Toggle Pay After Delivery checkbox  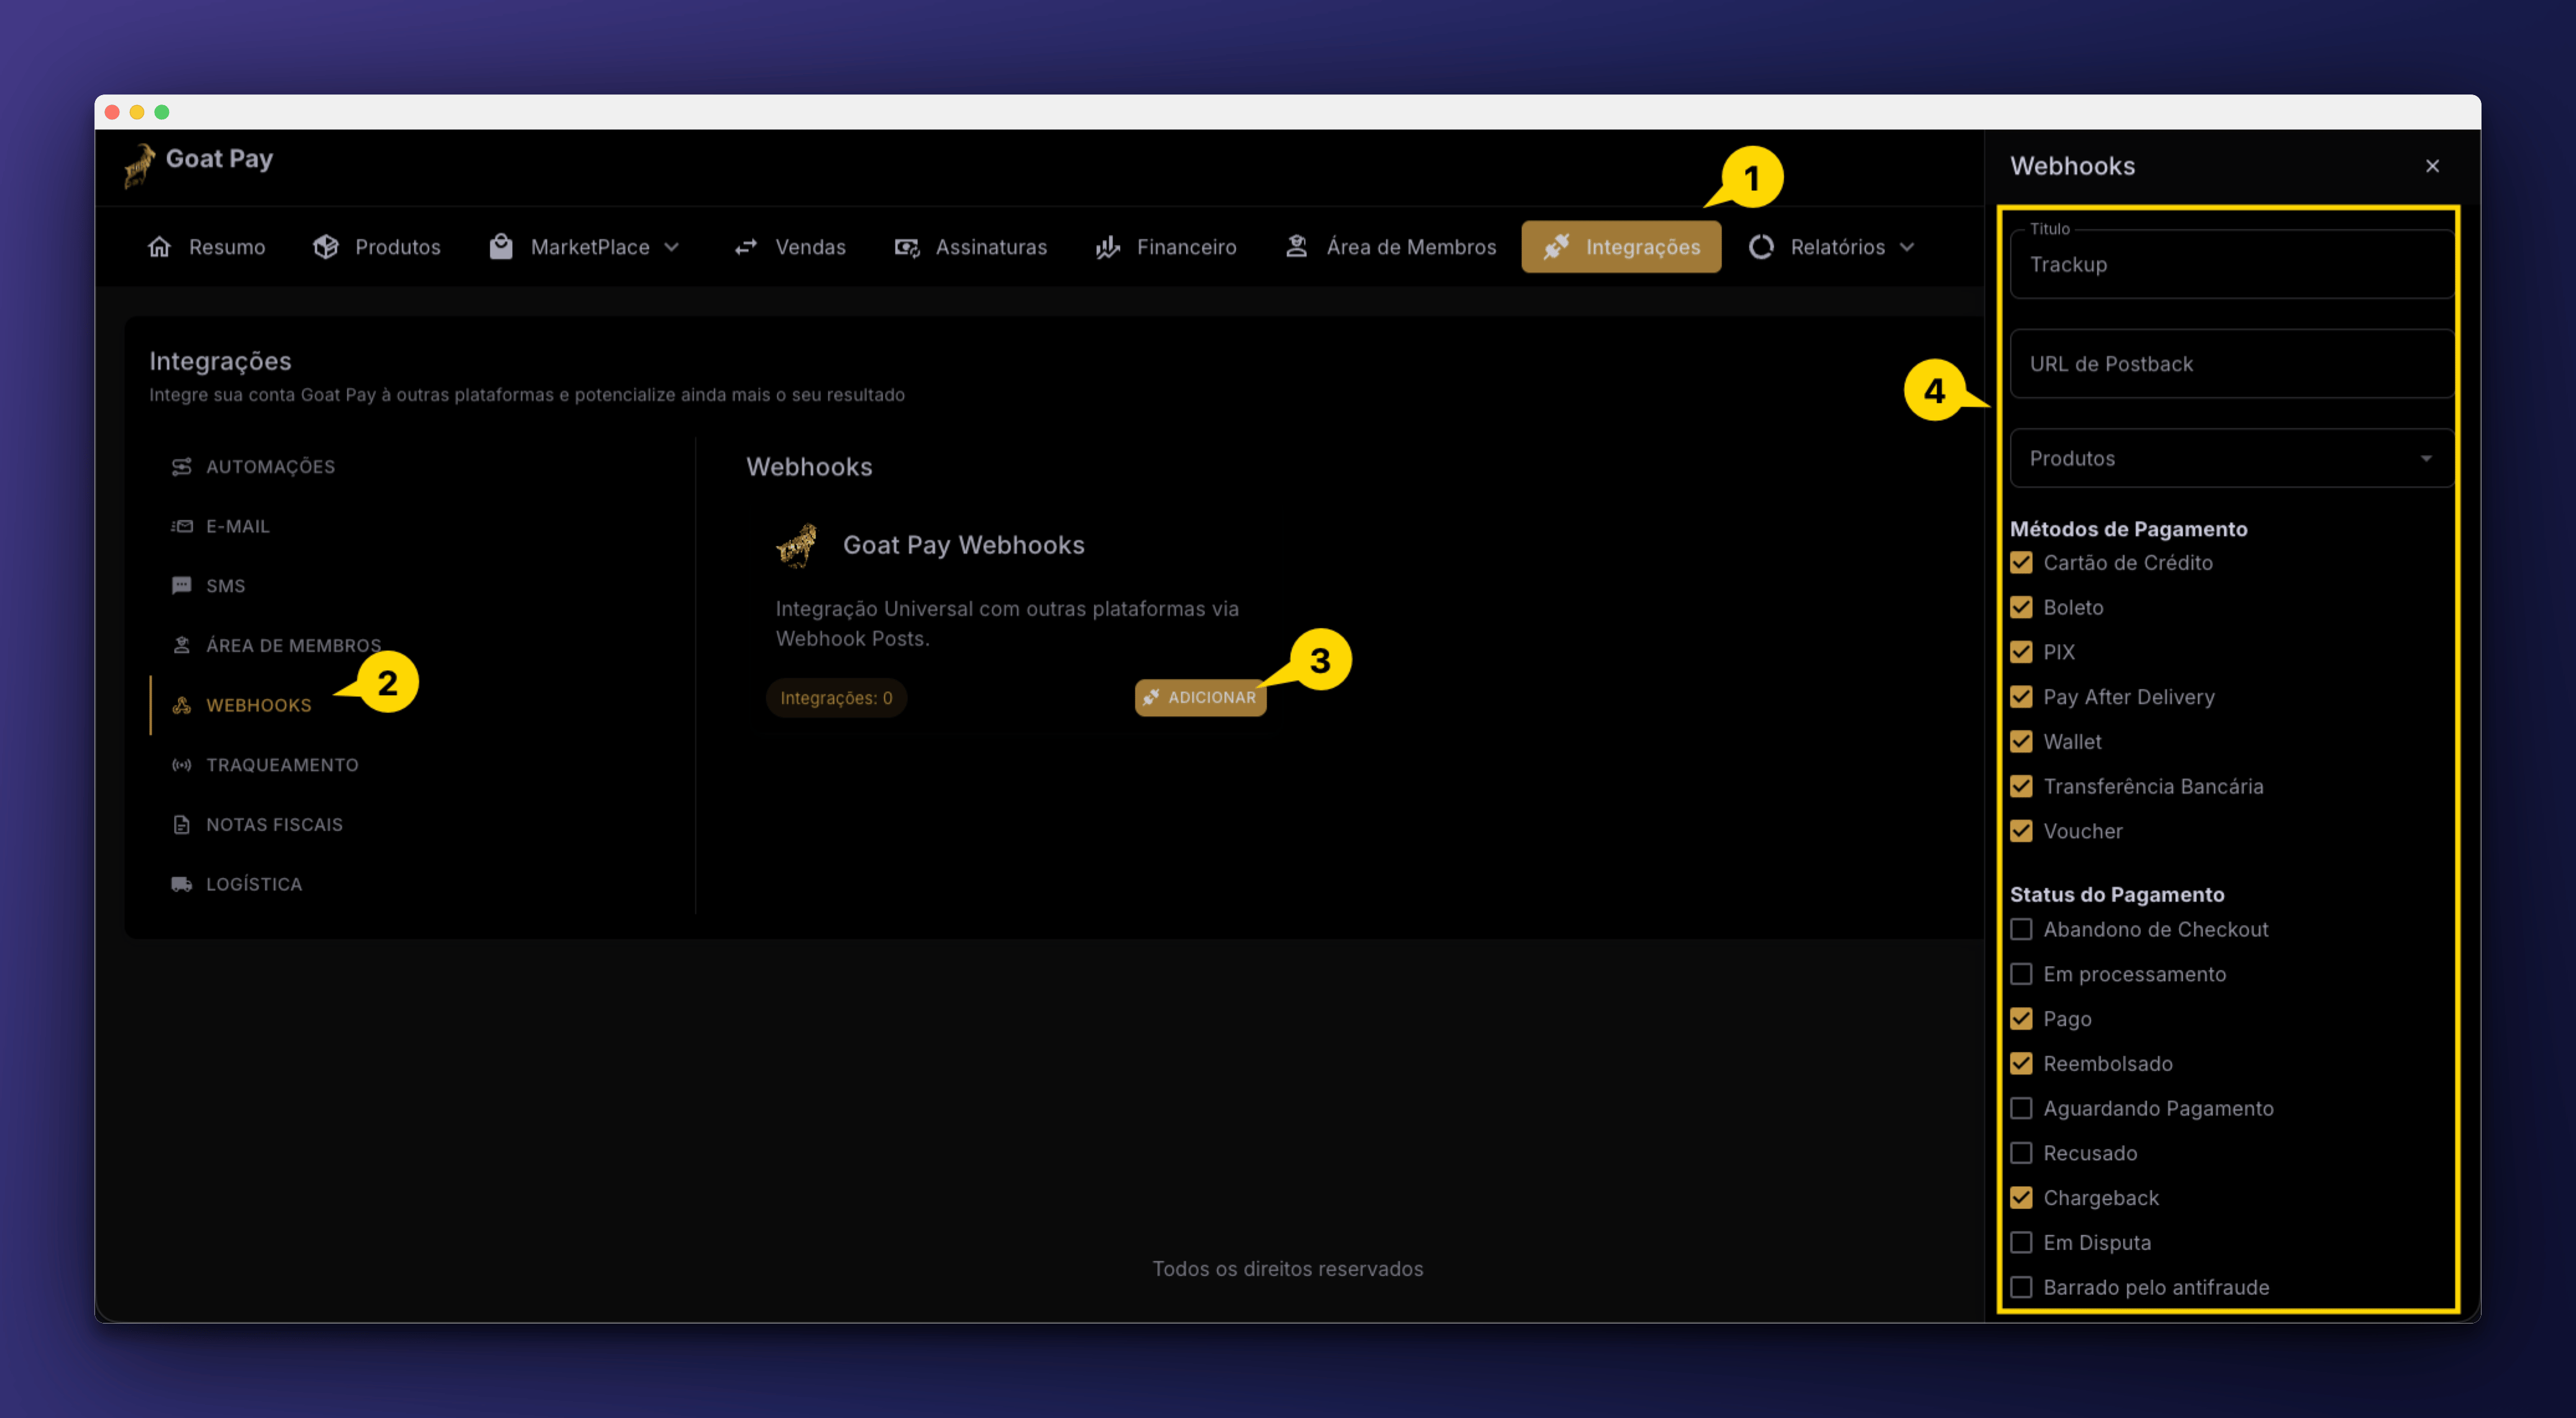(x=2021, y=697)
